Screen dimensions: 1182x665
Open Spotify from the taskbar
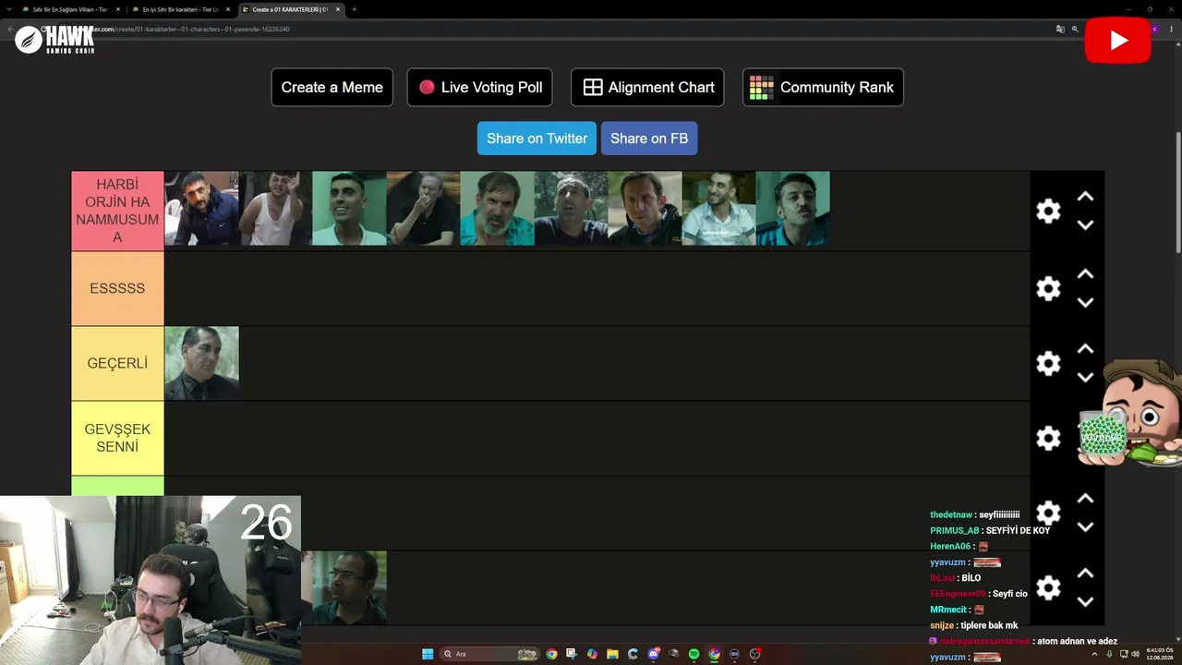pos(694,654)
